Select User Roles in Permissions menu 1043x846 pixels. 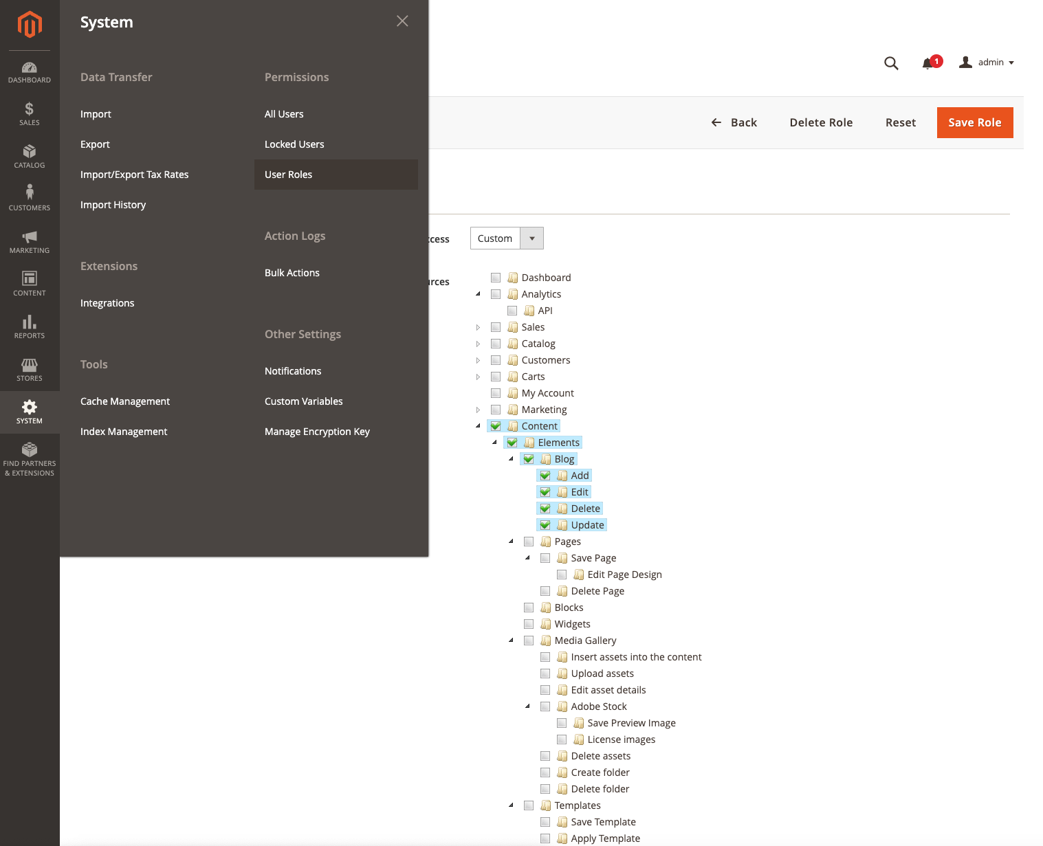(x=289, y=175)
